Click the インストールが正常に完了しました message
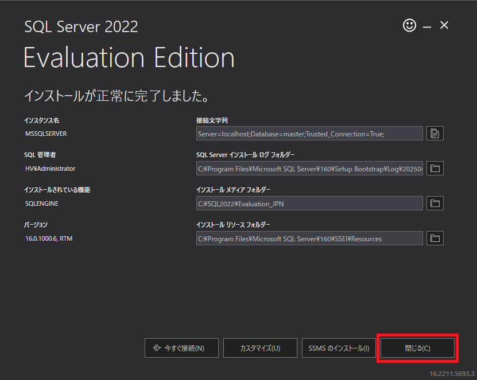The image size is (477, 380). coord(117,96)
